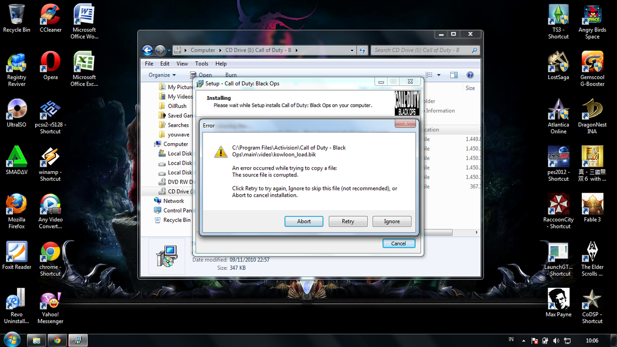Refresh the Explorer folder view
This screenshot has width=617, height=347.
pyautogui.click(x=362, y=50)
